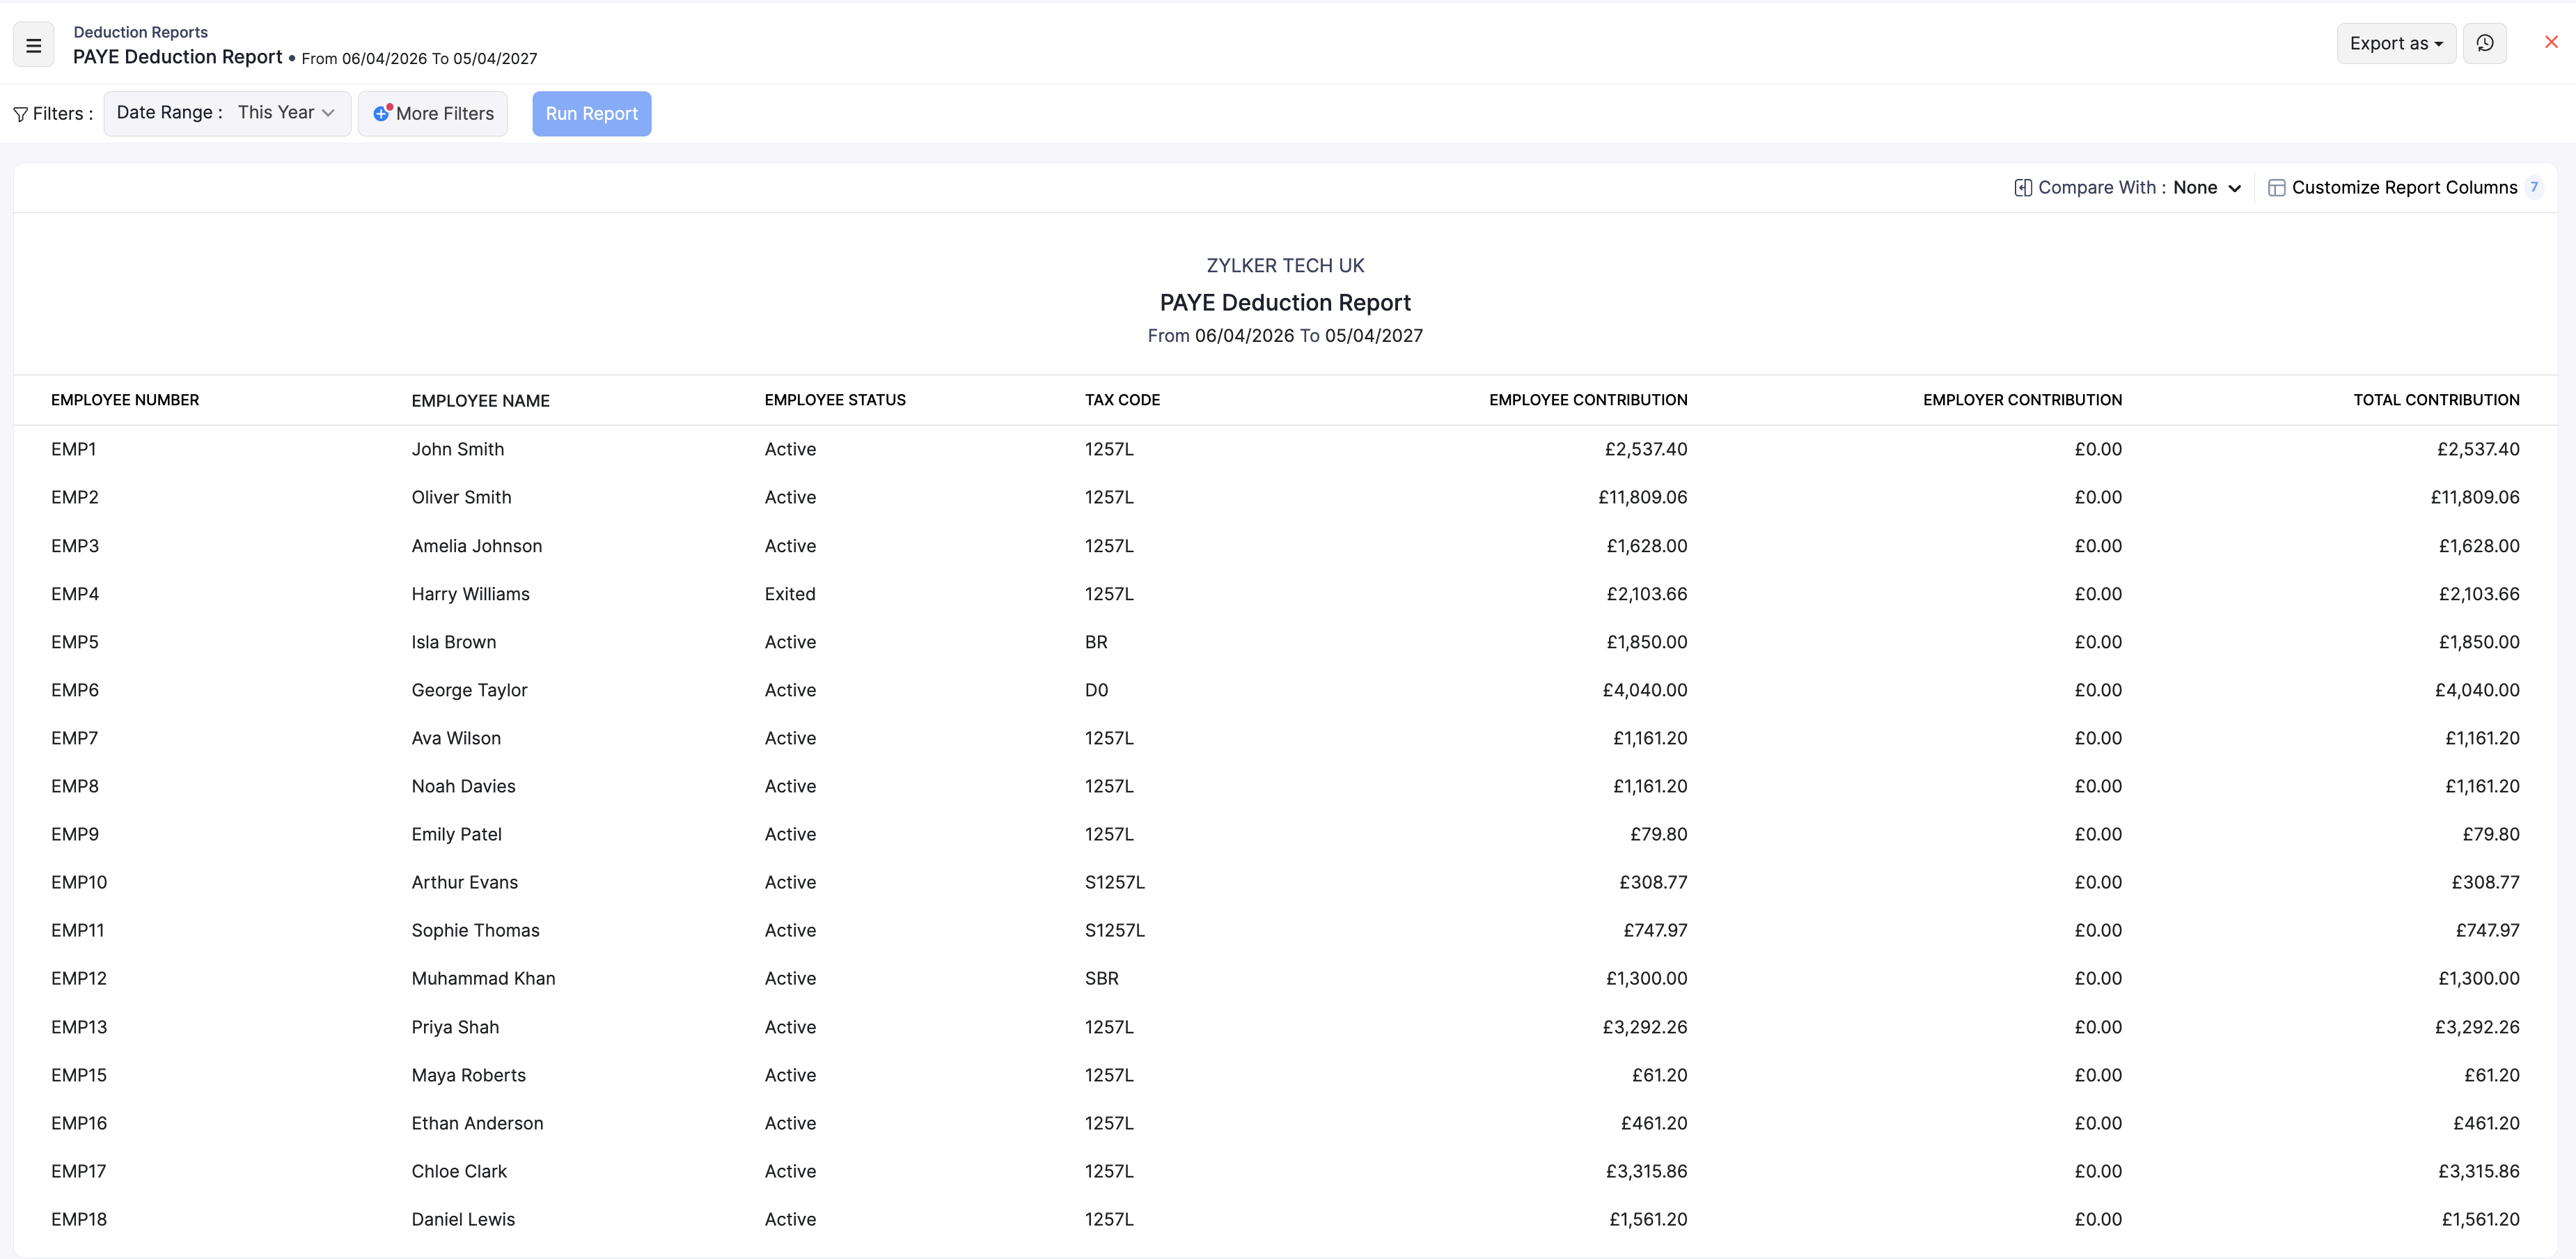Click £3,292.26 total contribution for Priya Shah

coord(2477,1027)
